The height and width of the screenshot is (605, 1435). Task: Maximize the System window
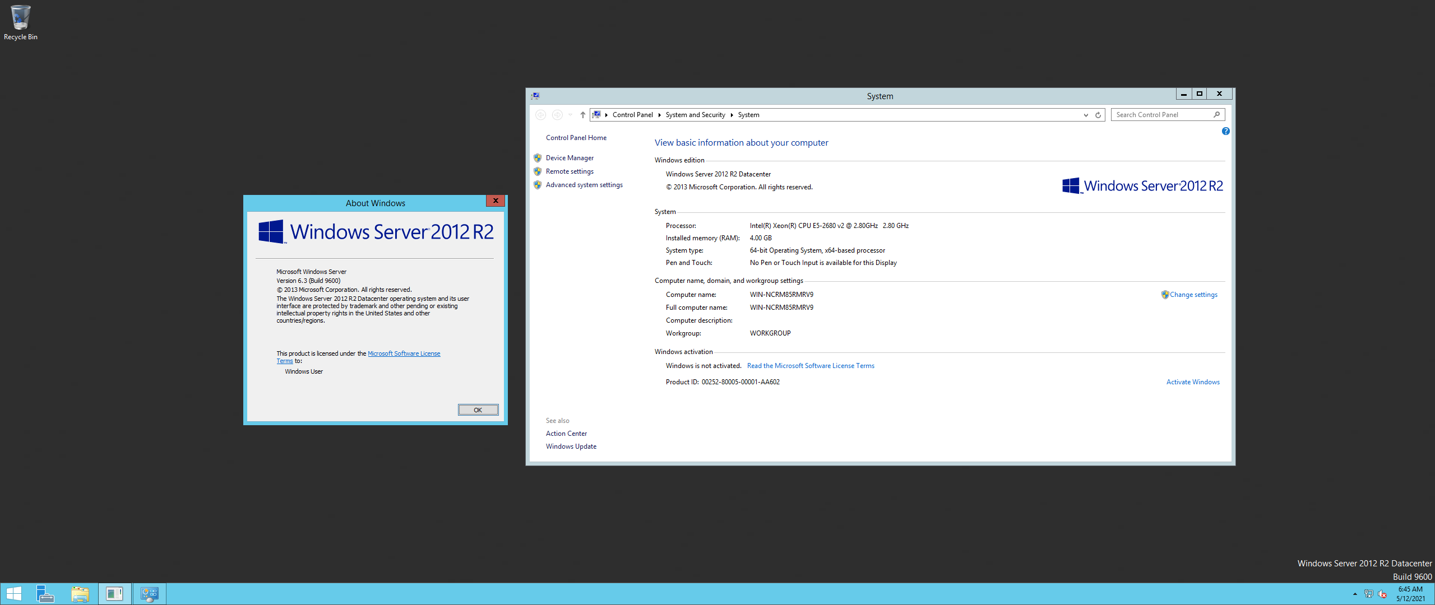tap(1199, 94)
